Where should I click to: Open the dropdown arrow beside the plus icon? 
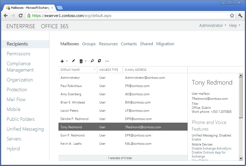(67, 61)
